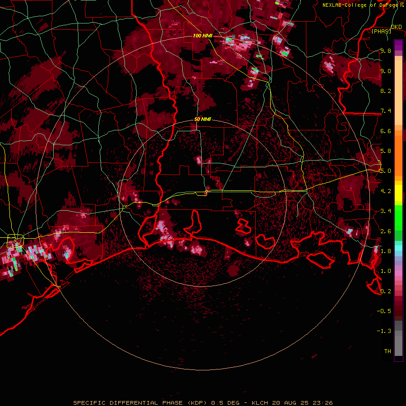The height and width of the screenshot is (406, 406).
Task: Click the gray segment of the color bar
Action: point(398,338)
